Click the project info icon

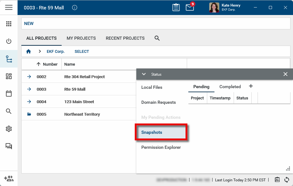pyautogui.click(x=75, y=8)
